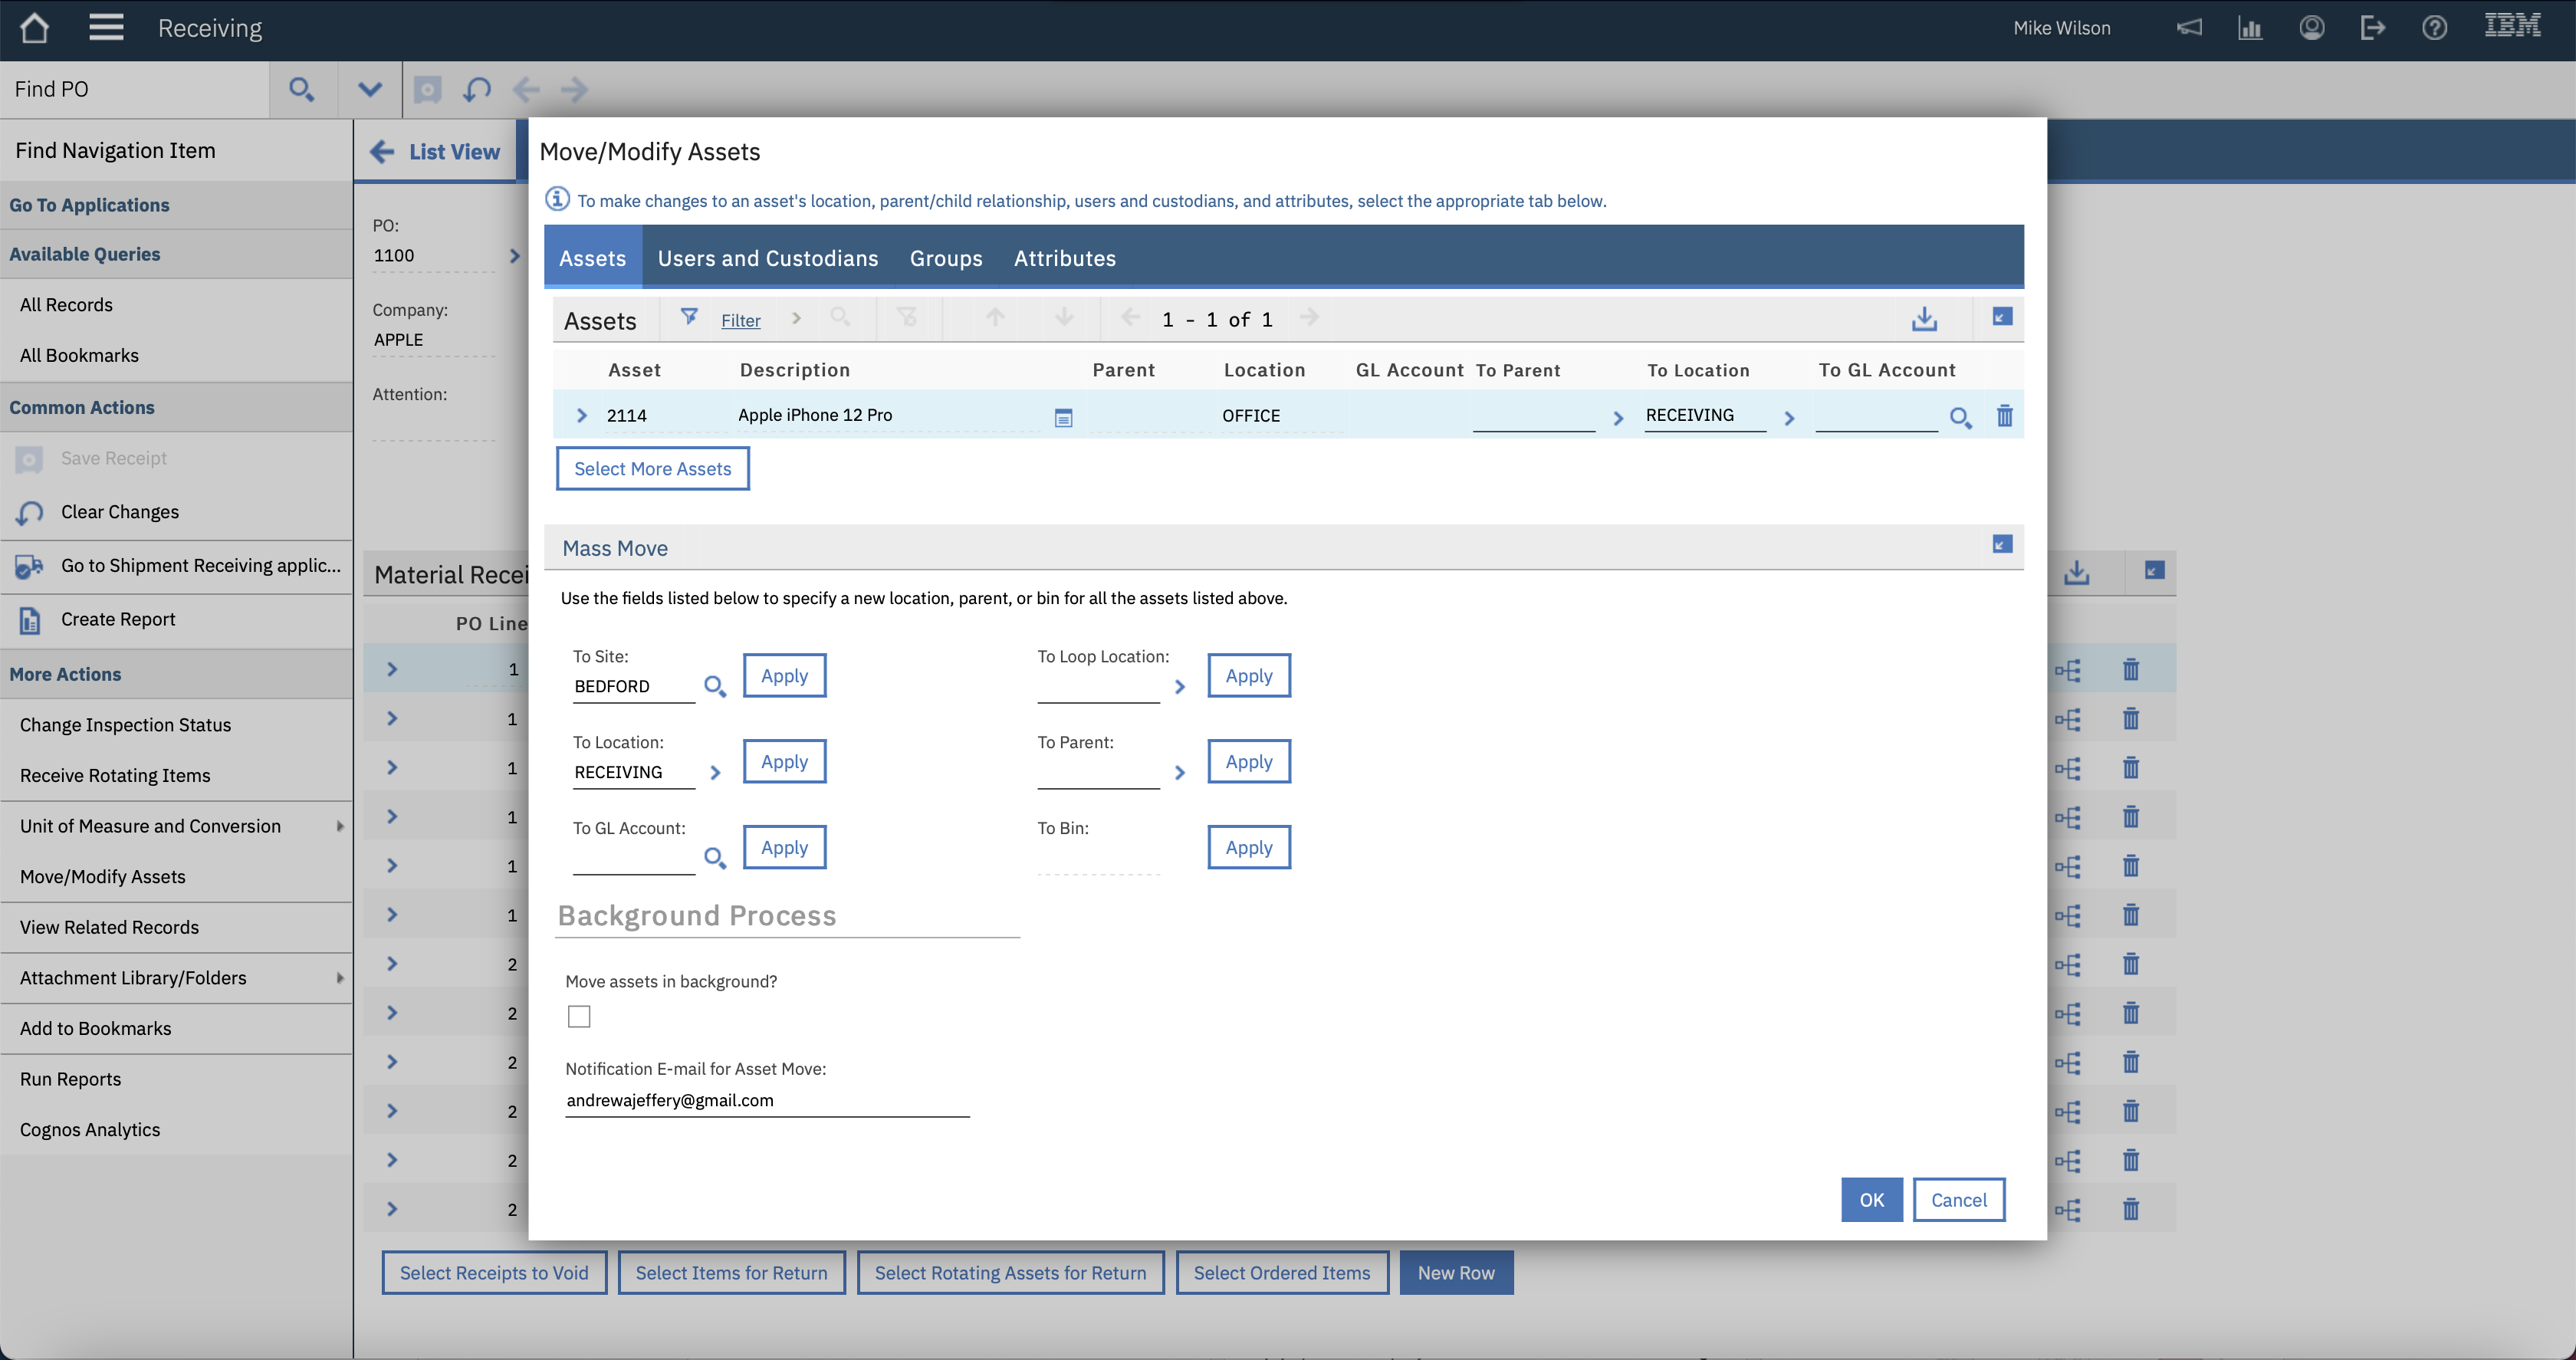Viewport: 2576px width, 1360px height.
Task: Check the Move assets in background checkbox
Action: tap(579, 1016)
